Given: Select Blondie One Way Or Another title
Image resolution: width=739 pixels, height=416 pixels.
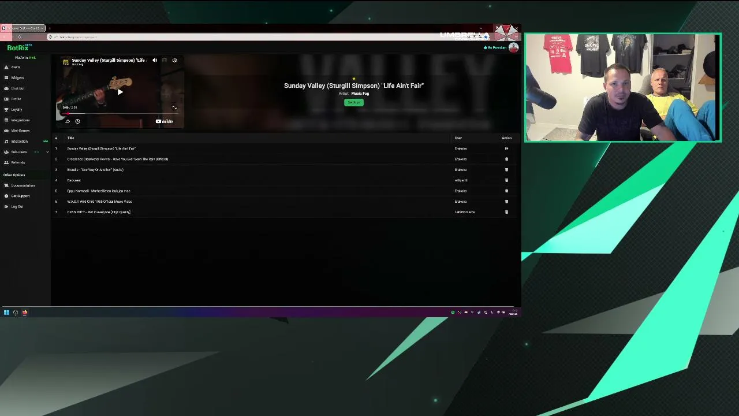Looking at the screenshot, I should 95,170.
